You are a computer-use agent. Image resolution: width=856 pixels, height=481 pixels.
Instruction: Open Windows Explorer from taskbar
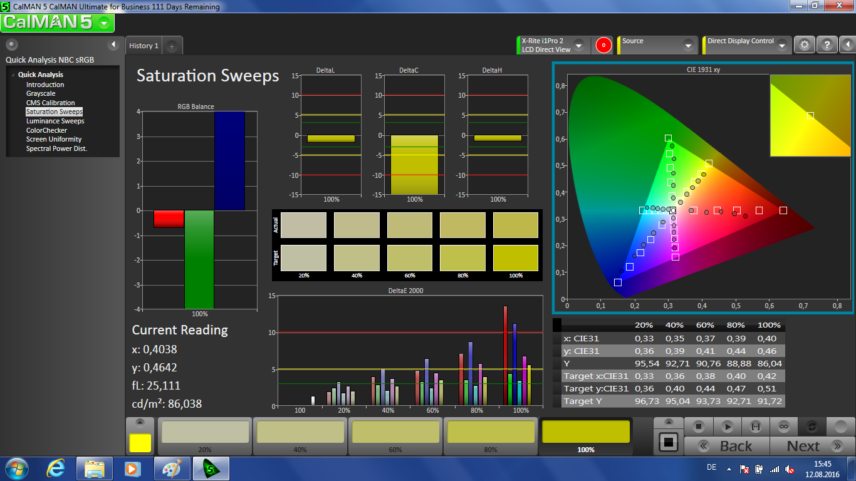[95, 468]
